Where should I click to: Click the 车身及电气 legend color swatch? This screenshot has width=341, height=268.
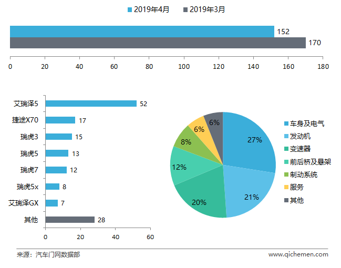[x=286, y=123]
